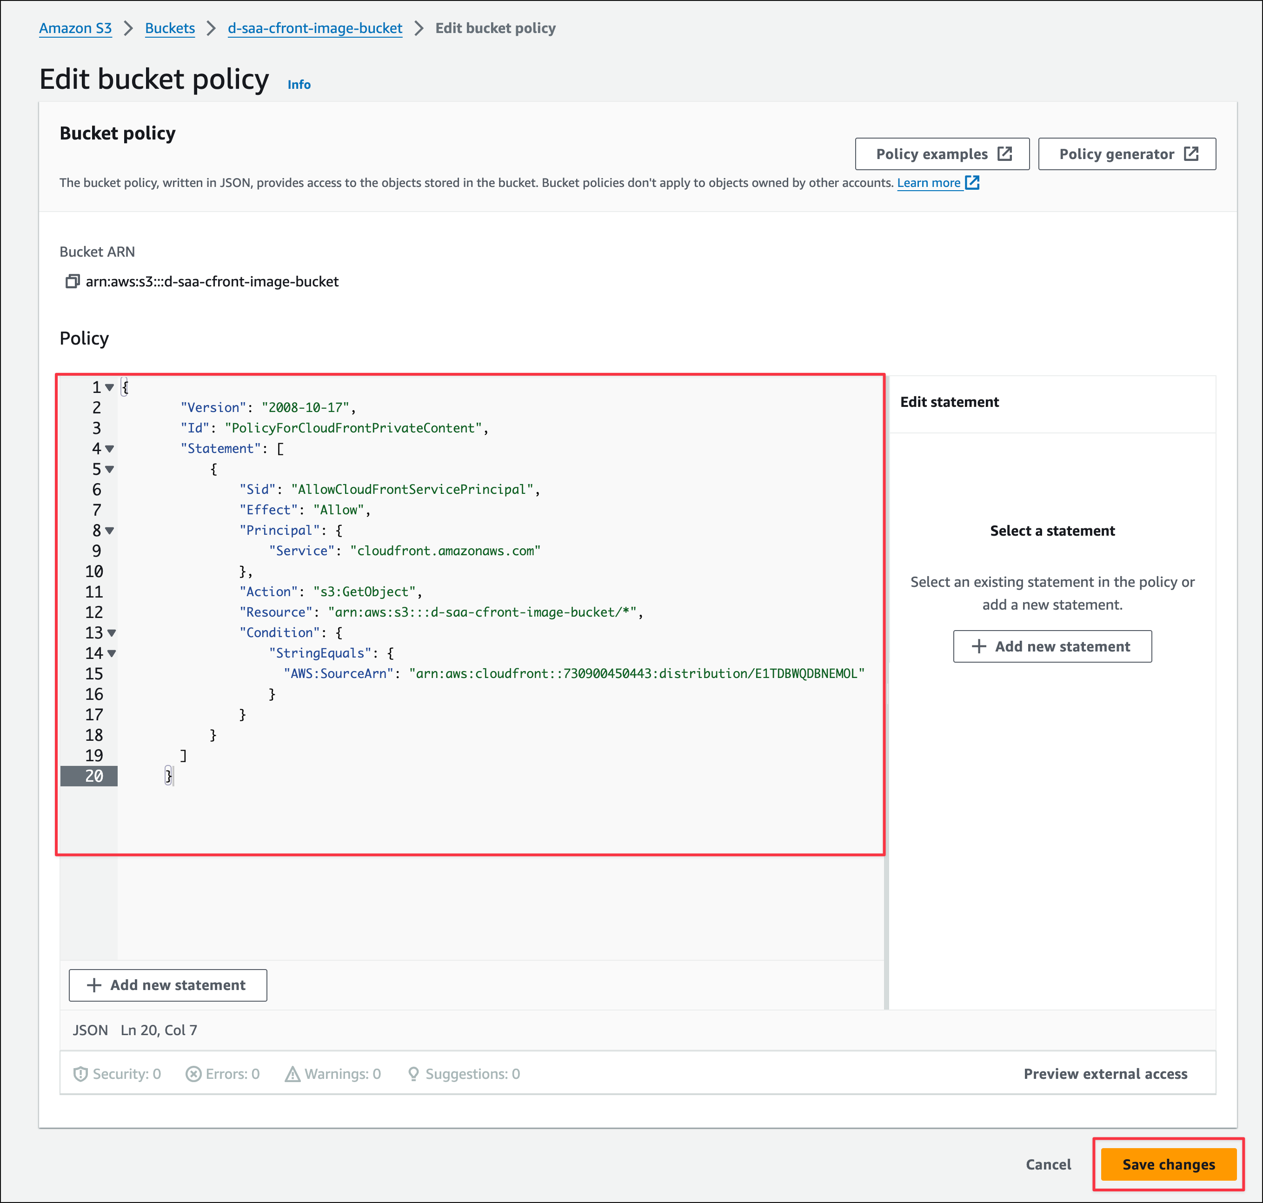This screenshot has height=1203, width=1263.
Task: Click Add new statement below the editor
Action: 168,985
